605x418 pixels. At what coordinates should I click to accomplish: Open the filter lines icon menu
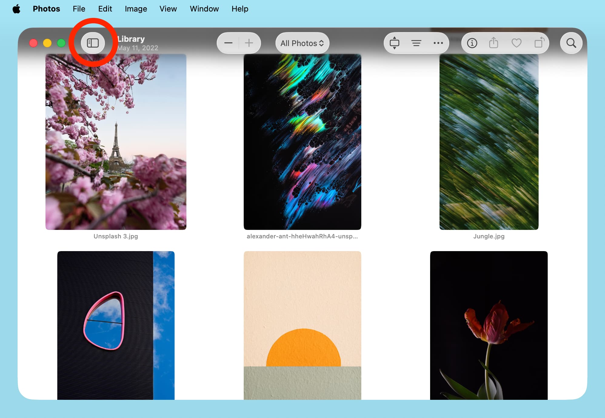pyautogui.click(x=416, y=43)
